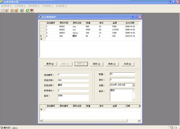This screenshot has height=129, width=180.
Task: Click the 货品名称 input field
Action: (x=73, y=85)
